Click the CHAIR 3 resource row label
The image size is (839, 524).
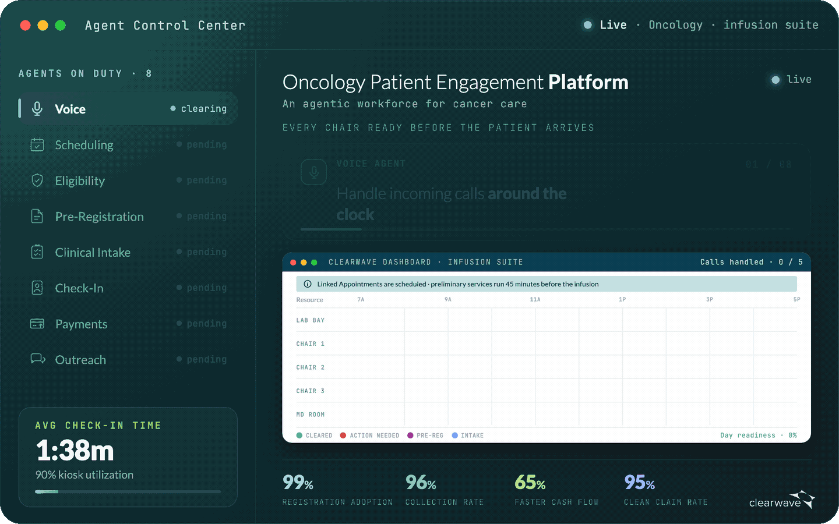tap(310, 391)
